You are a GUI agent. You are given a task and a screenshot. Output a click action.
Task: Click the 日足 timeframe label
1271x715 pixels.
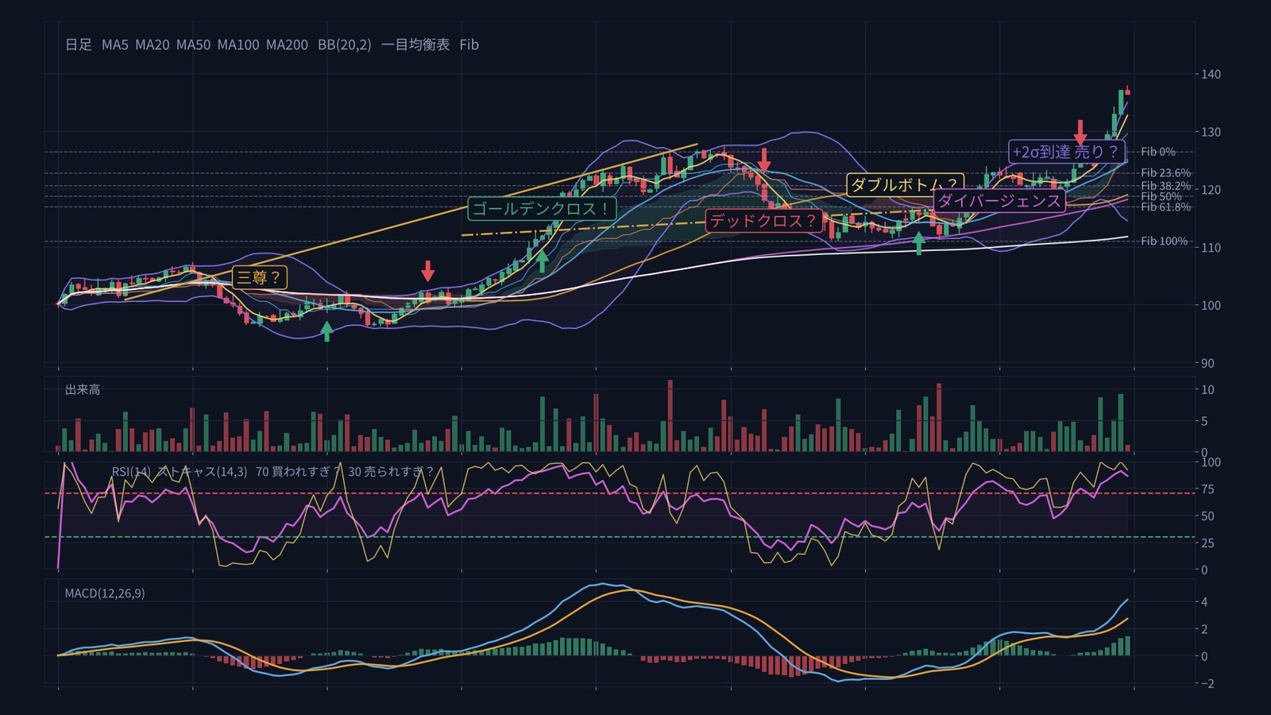(79, 44)
